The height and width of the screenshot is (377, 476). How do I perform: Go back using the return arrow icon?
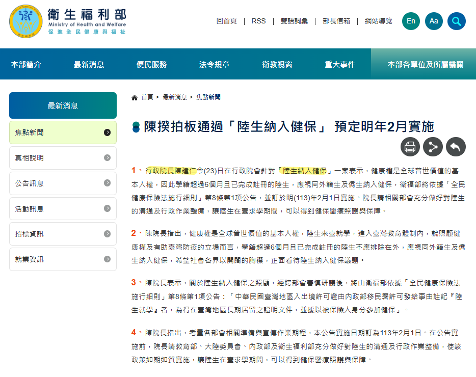pos(456,147)
